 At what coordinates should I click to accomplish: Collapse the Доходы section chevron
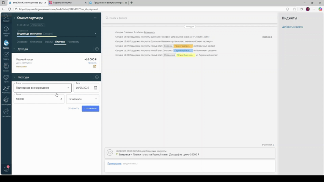click(14, 49)
